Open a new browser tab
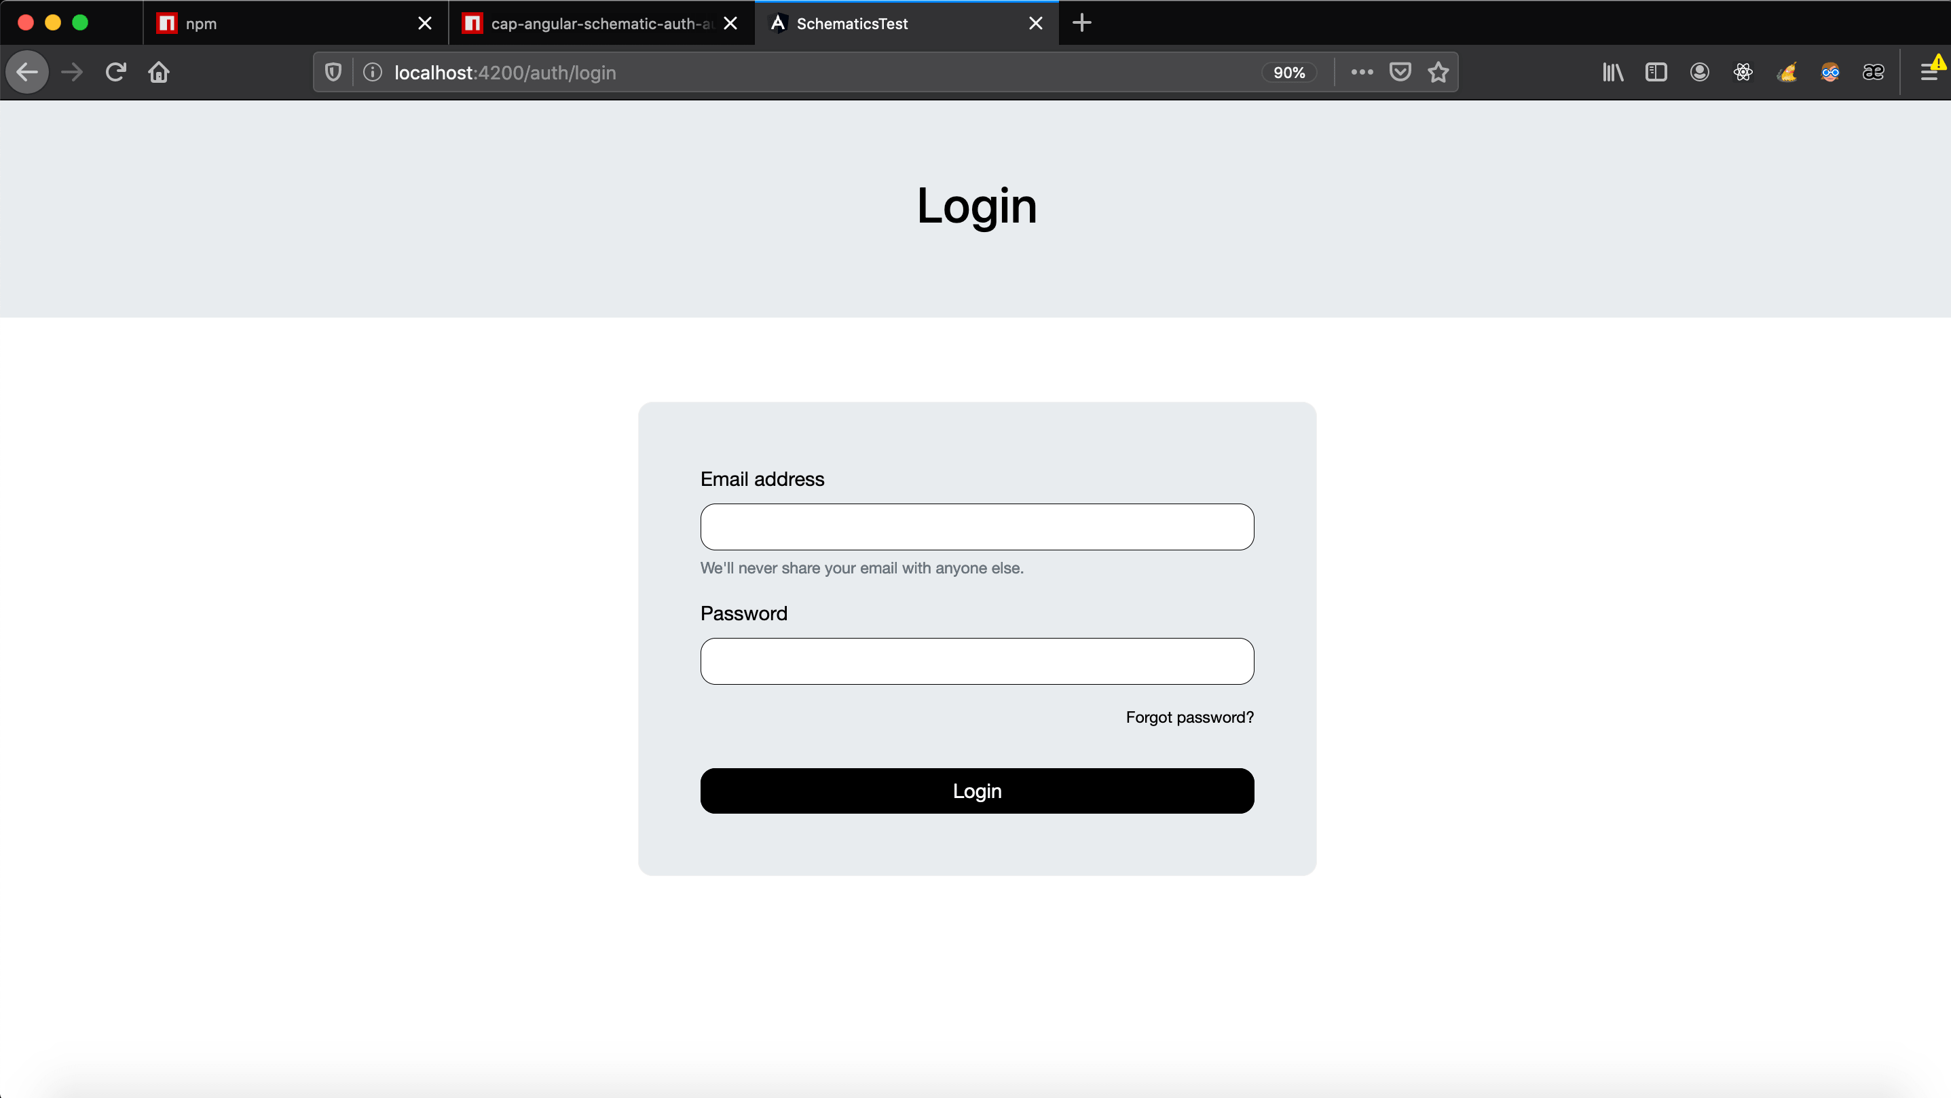This screenshot has height=1098, width=1951. click(1081, 24)
